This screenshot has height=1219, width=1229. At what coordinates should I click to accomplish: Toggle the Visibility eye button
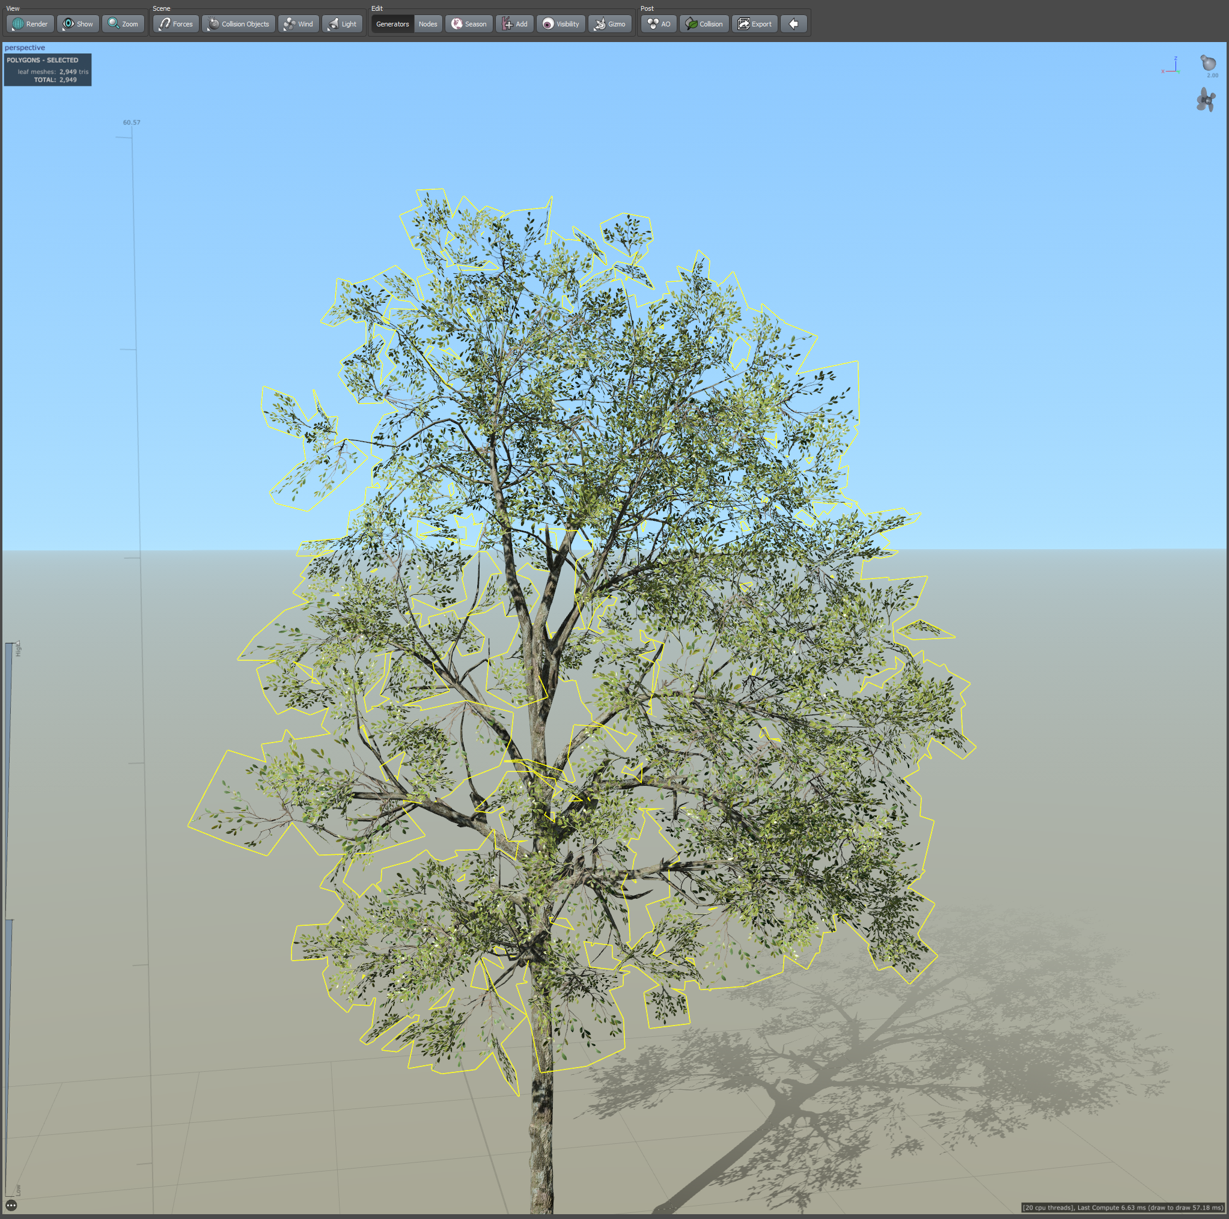point(561,24)
